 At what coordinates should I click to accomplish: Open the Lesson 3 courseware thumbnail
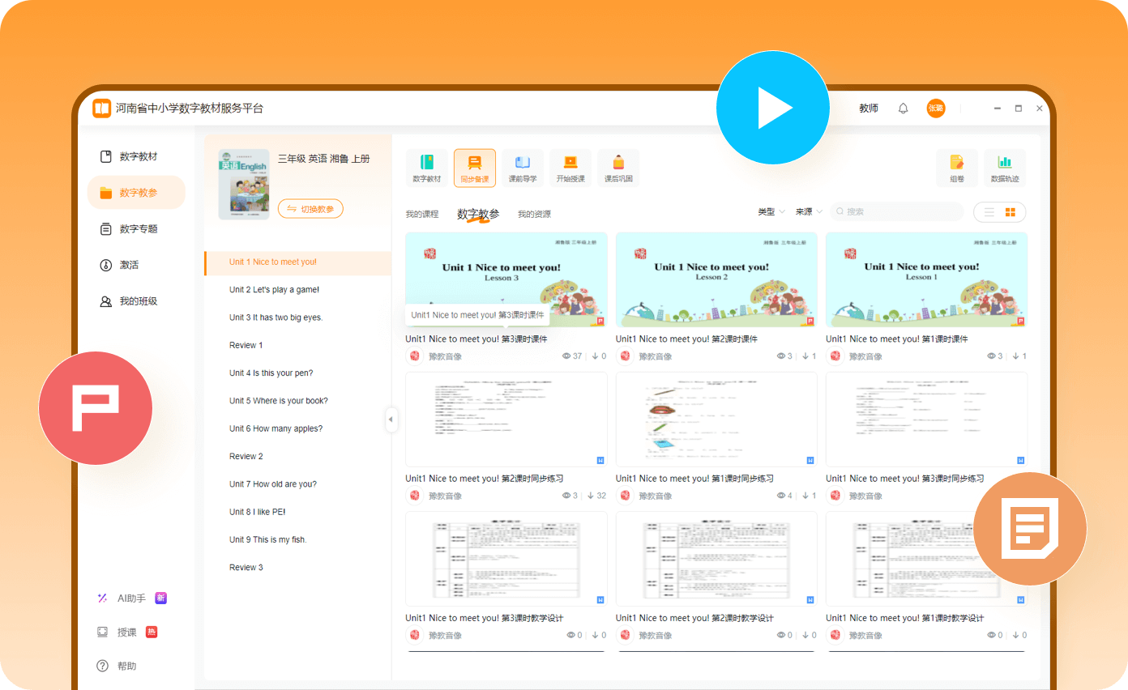click(x=506, y=279)
